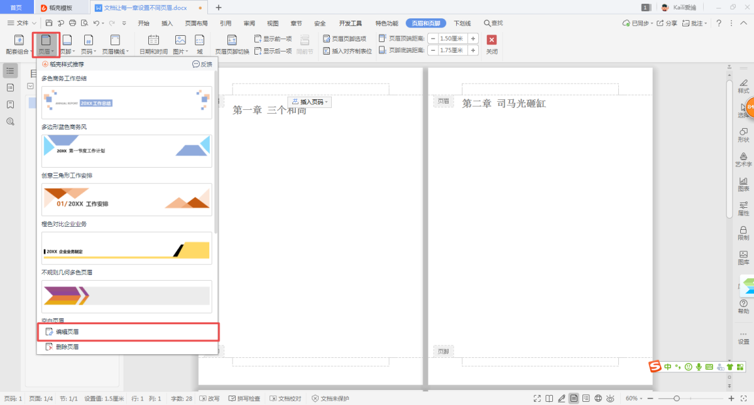Pick the 创意三角形工作安排 header template
The height and width of the screenshot is (405, 754).
(126, 199)
